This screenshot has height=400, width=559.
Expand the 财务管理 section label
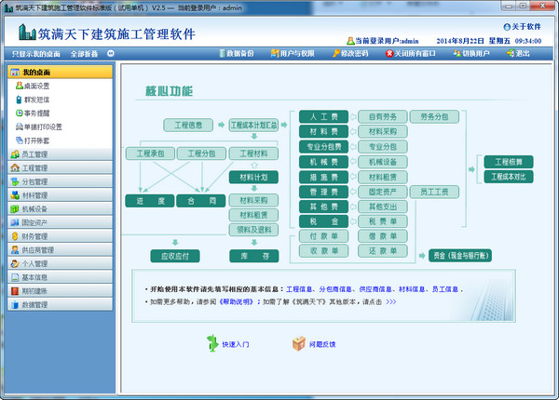pyautogui.click(x=34, y=236)
